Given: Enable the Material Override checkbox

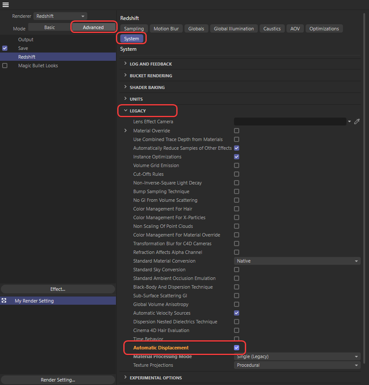Looking at the screenshot, I should point(237,131).
